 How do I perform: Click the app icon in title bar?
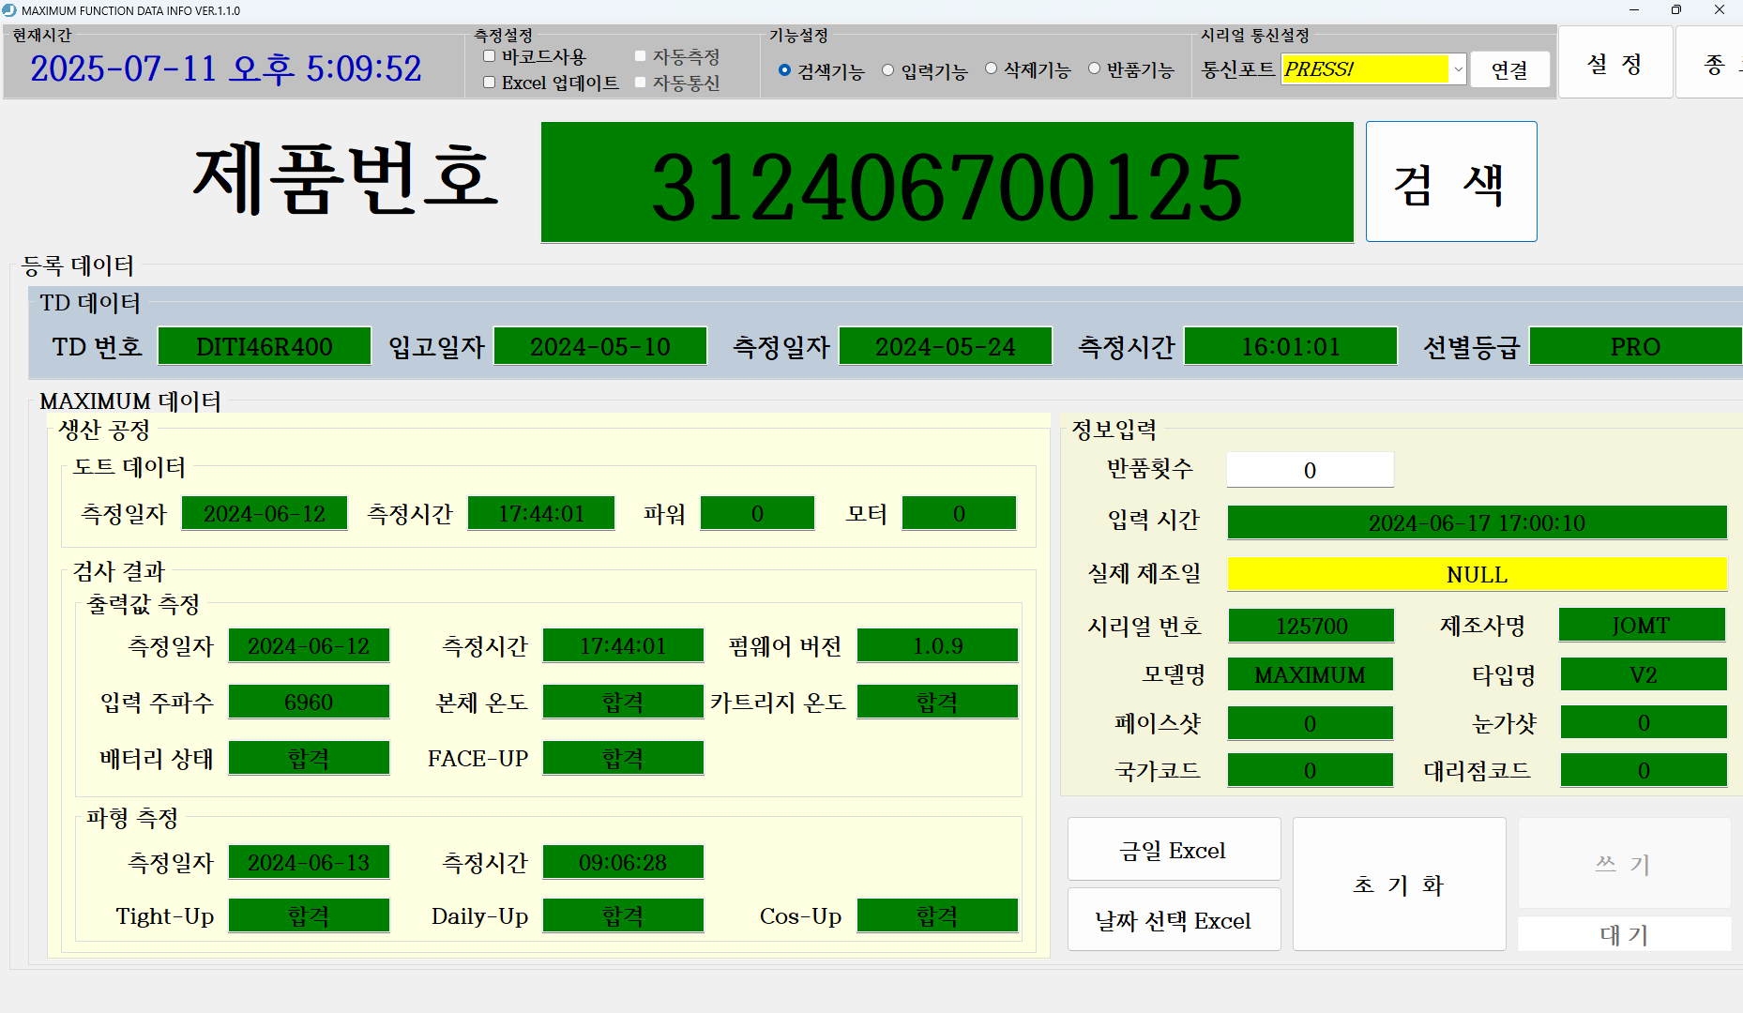10,10
